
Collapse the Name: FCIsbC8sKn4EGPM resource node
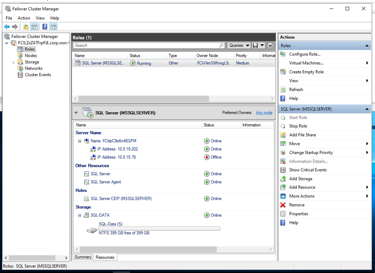pyautogui.click(x=79, y=141)
